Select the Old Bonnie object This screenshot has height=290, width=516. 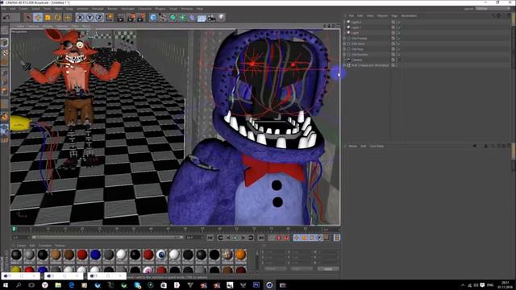360,55
